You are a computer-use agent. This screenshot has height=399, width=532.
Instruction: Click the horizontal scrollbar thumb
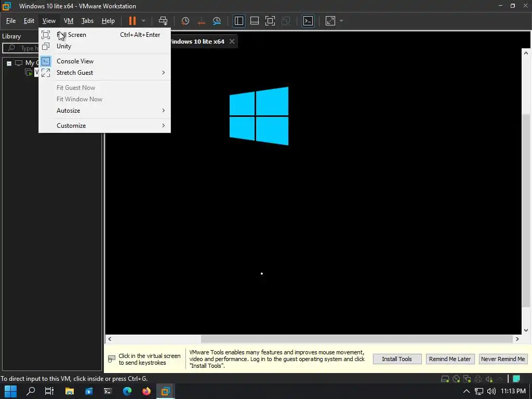tap(356, 339)
